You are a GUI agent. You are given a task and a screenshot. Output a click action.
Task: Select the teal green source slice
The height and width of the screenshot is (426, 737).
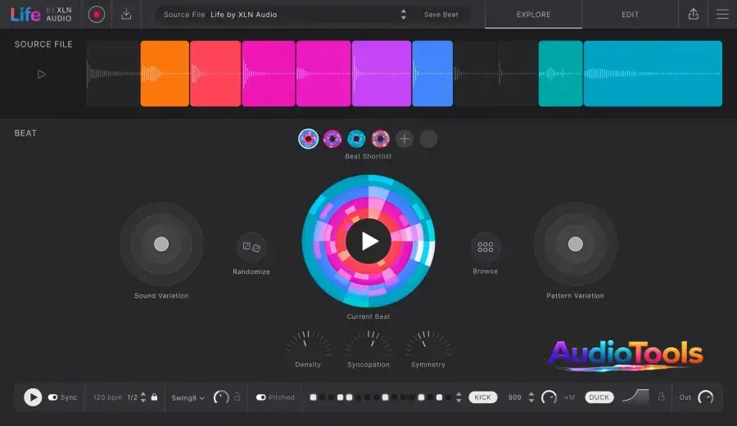560,74
